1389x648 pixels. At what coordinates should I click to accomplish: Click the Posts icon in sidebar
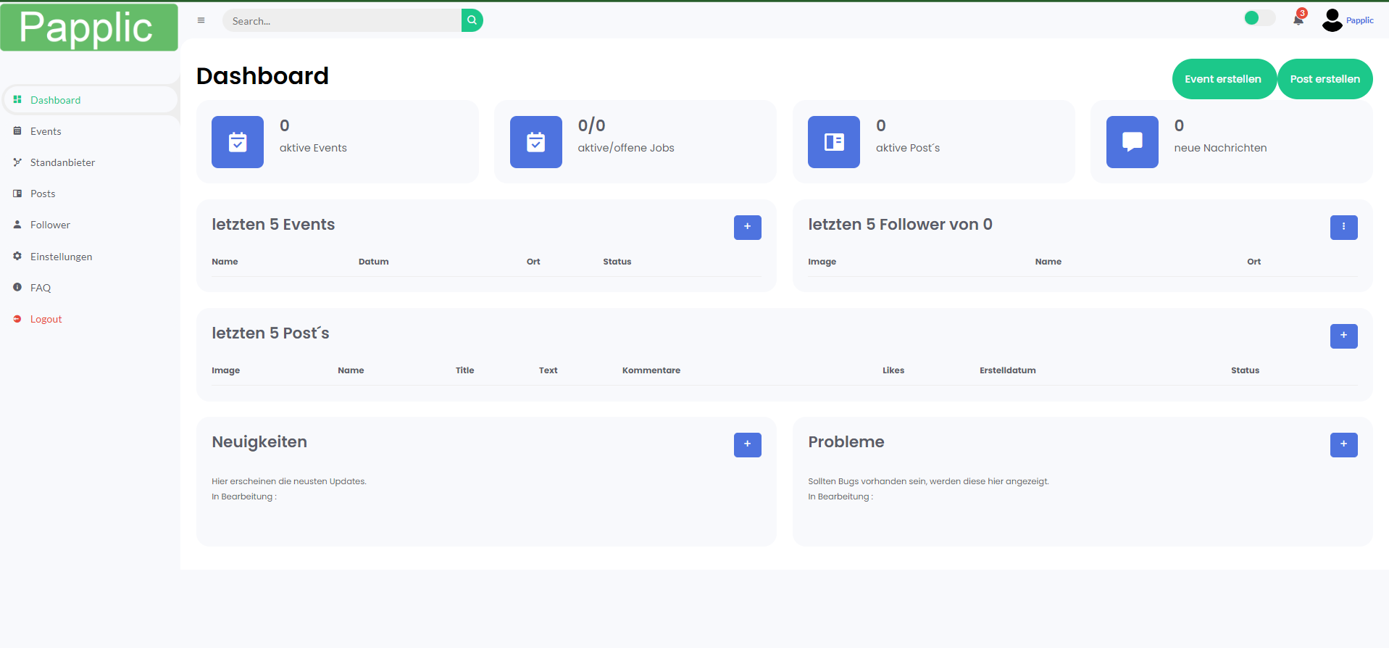[x=17, y=193]
